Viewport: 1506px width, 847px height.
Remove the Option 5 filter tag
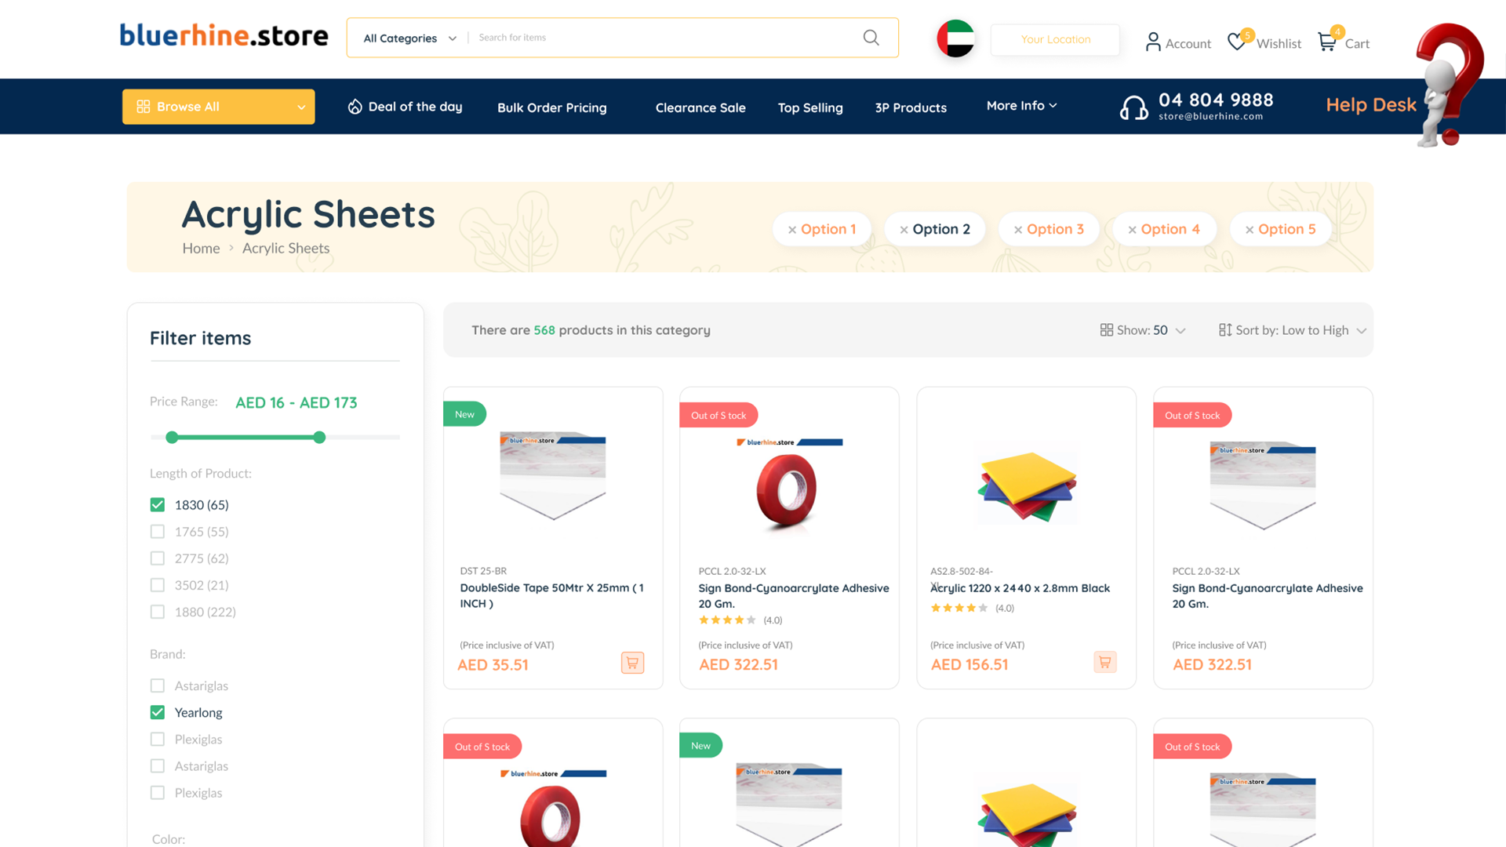coord(1249,230)
